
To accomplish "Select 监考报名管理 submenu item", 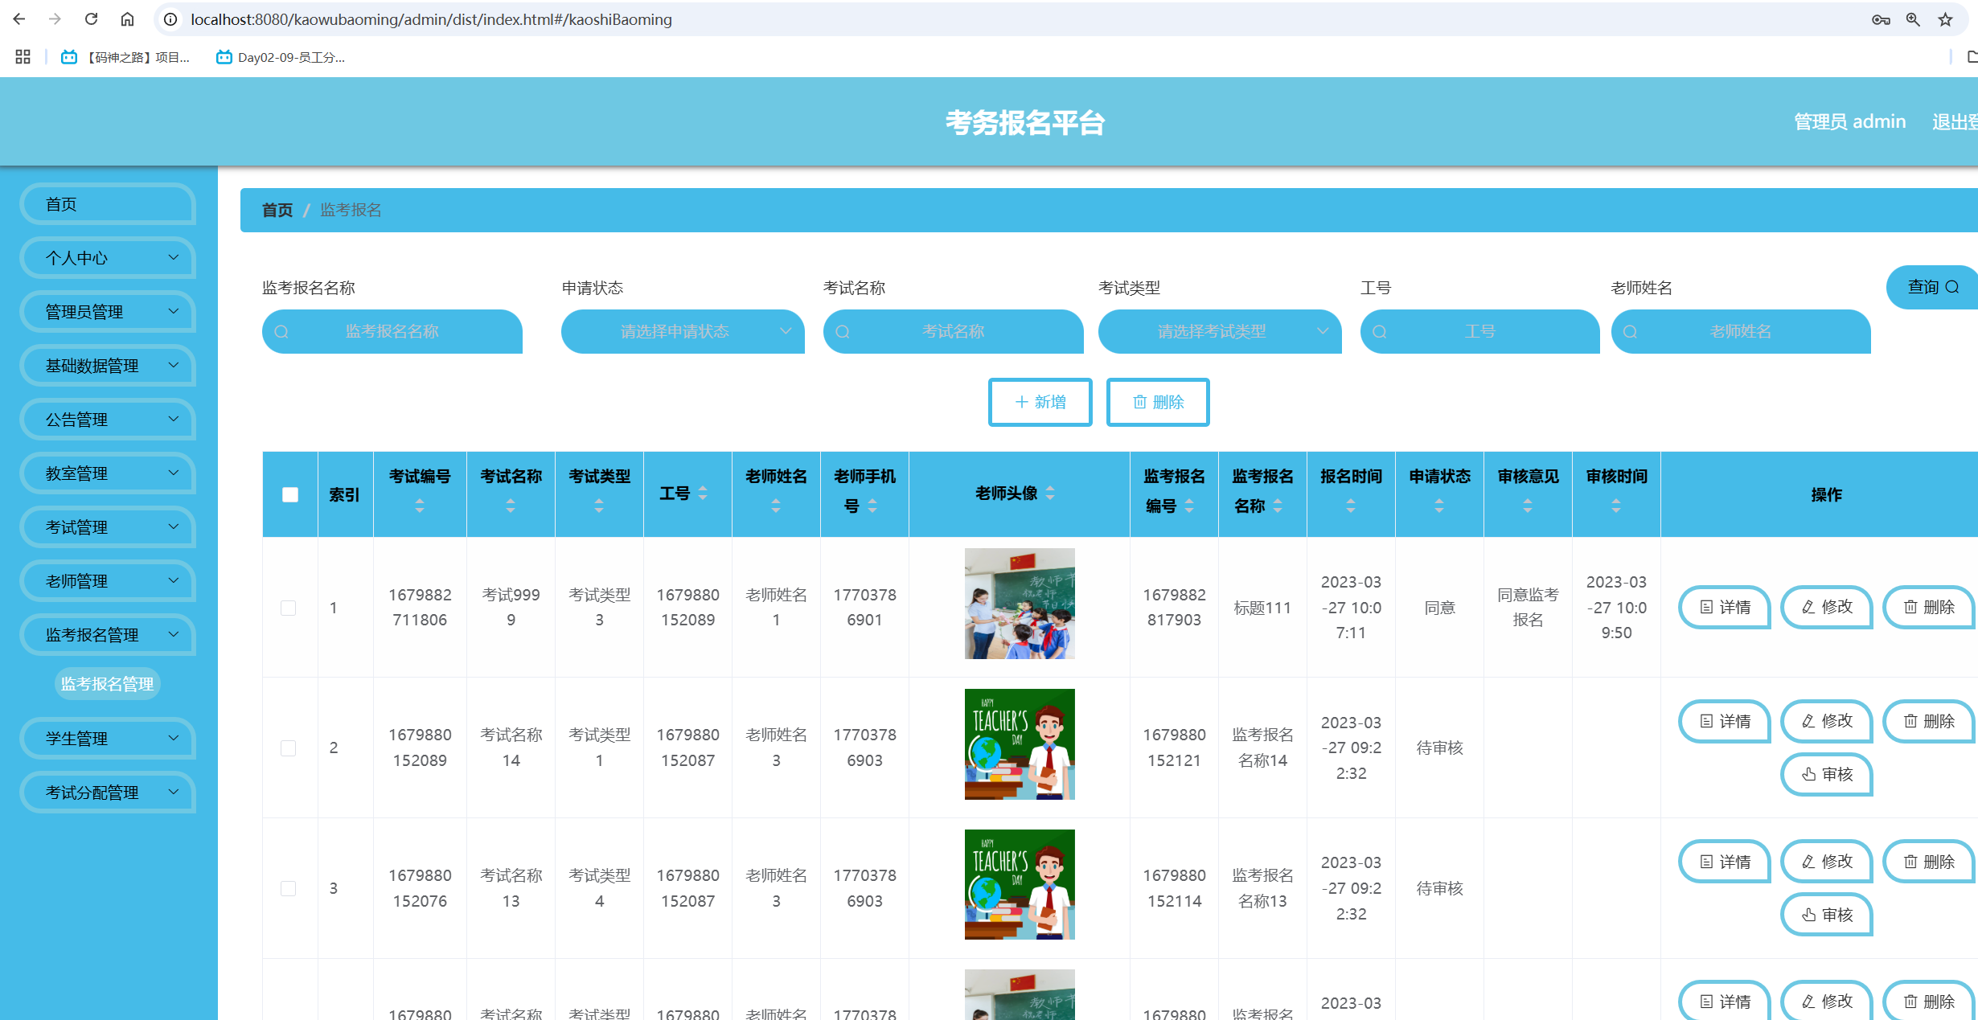I will [x=108, y=684].
